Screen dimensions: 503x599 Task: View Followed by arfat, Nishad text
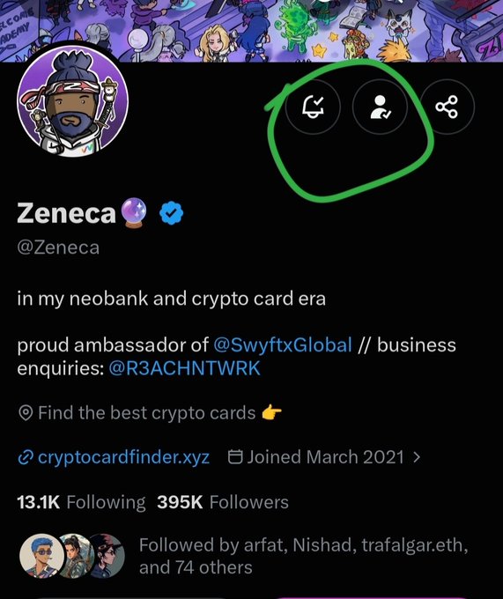[x=304, y=556]
